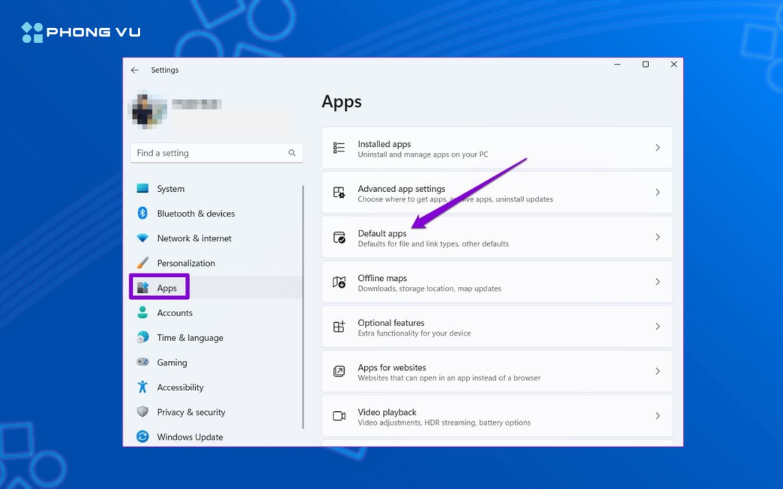Screen dimensions: 783x489
Task: Expand the Video playback row chevron
Action: 658,416
